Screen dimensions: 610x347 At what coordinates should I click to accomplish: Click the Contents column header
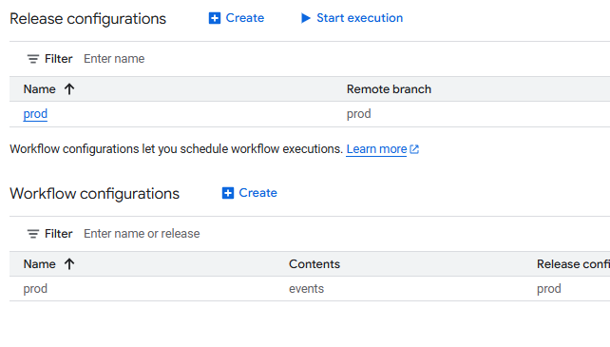[315, 264]
